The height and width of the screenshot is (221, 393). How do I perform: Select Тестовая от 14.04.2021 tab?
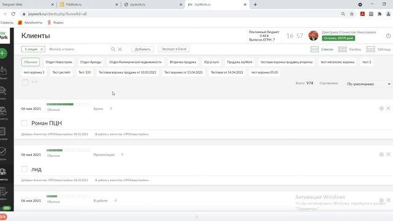click(x=227, y=72)
